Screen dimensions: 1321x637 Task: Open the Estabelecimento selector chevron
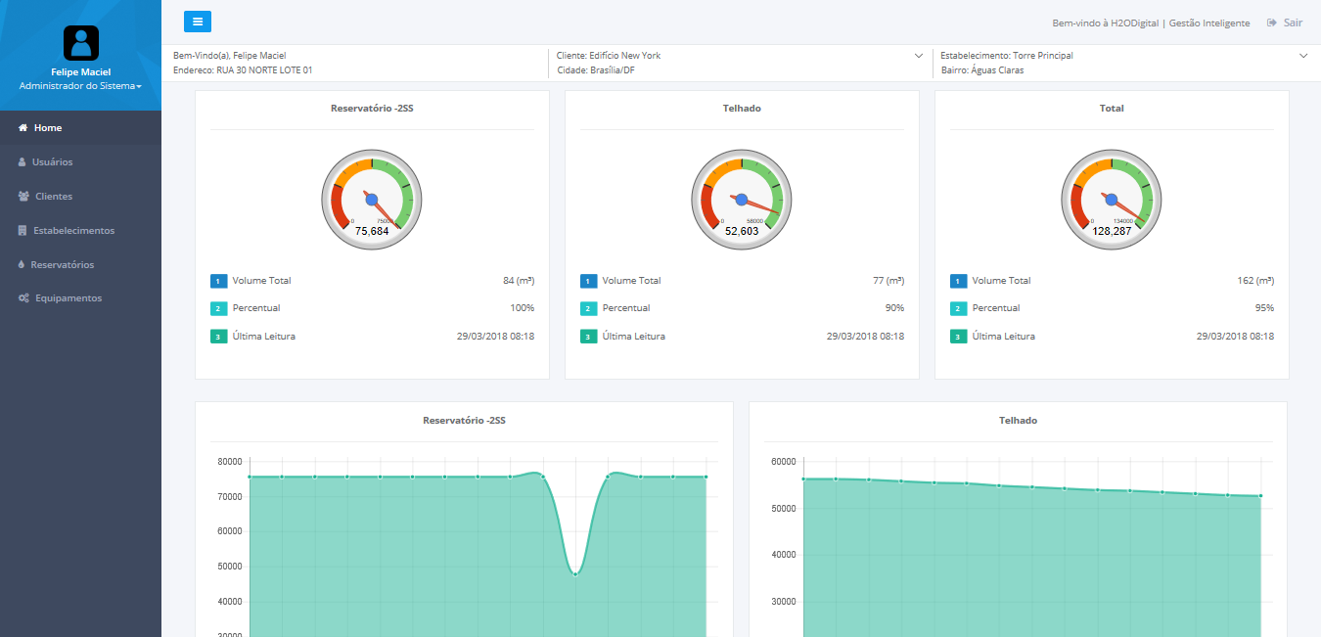click(1303, 56)
